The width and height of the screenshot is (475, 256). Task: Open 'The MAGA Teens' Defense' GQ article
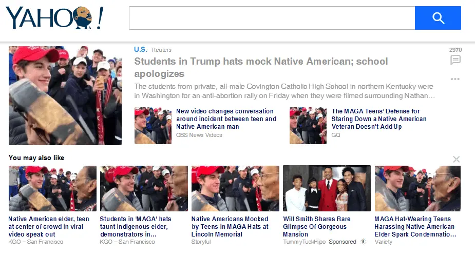coord(378,119)
